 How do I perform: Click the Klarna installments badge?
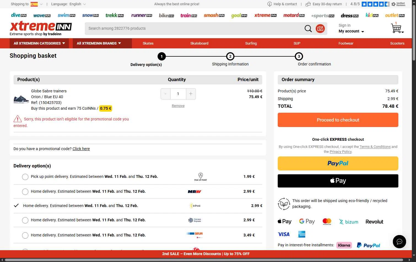click(344, 245)
